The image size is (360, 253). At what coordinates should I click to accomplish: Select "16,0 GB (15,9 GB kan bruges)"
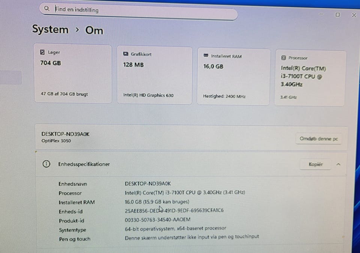pyautogui.click(x=157, y=201)
